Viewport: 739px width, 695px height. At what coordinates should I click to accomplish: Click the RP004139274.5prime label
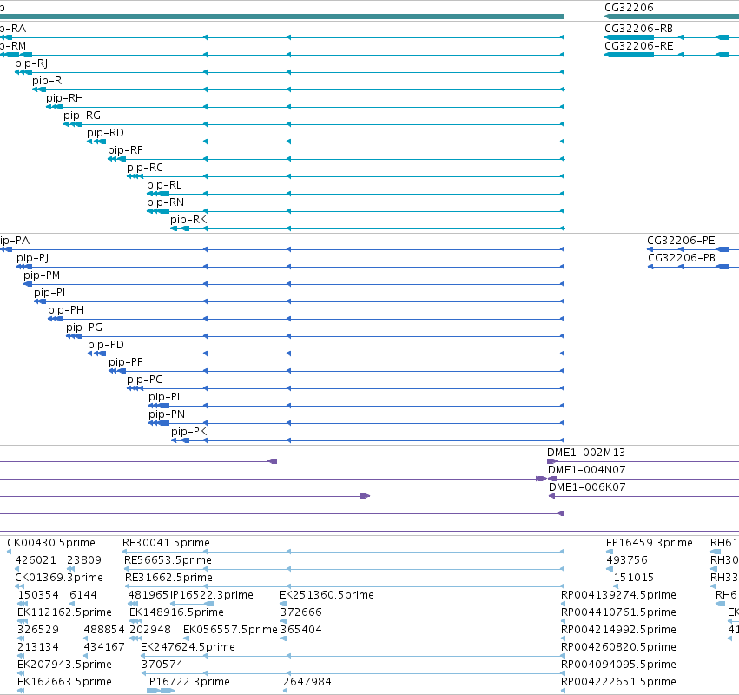(618, 595)
